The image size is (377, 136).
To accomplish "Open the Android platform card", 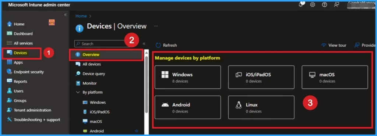I will 187,107.
